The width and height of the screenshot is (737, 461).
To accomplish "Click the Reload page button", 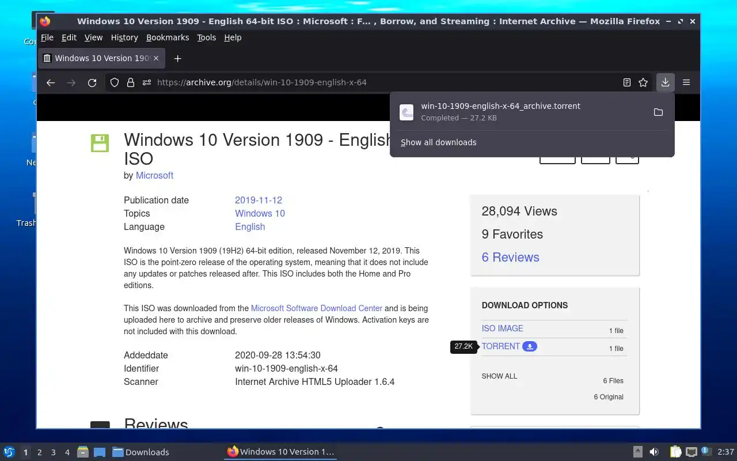I will click(92, 82).
